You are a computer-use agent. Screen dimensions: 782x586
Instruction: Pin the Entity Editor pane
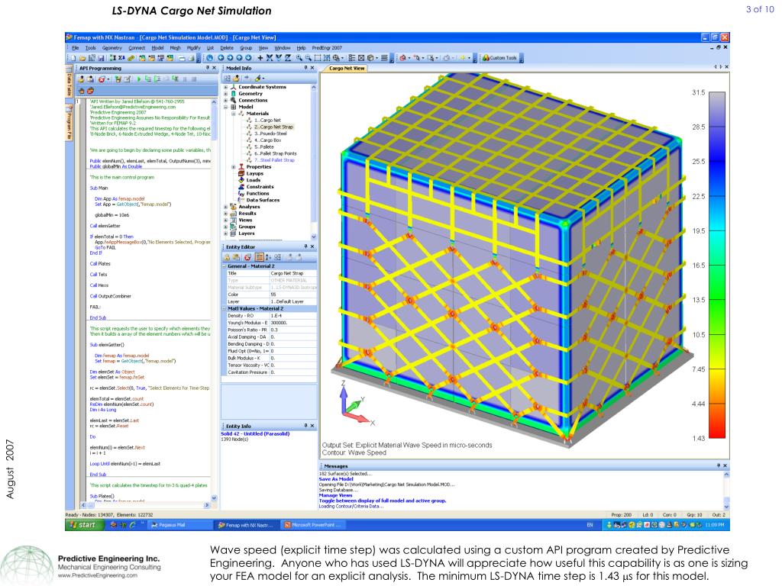coord(305,246)
